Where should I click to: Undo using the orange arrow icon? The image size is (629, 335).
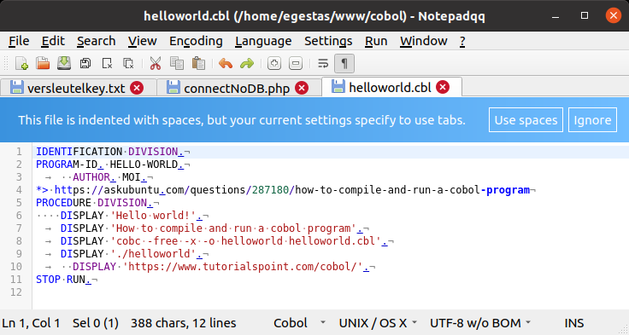(x=226, y=63)
